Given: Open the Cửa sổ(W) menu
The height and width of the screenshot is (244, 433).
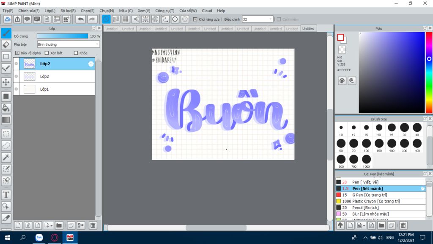Looking at the screenshot, I should (x=188, y=11).
